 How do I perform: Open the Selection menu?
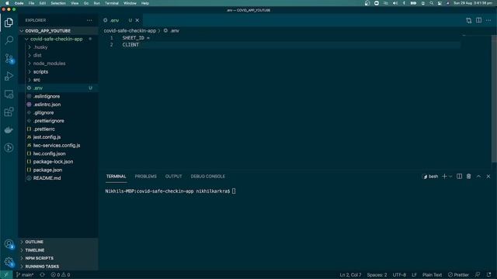point(58,3)
